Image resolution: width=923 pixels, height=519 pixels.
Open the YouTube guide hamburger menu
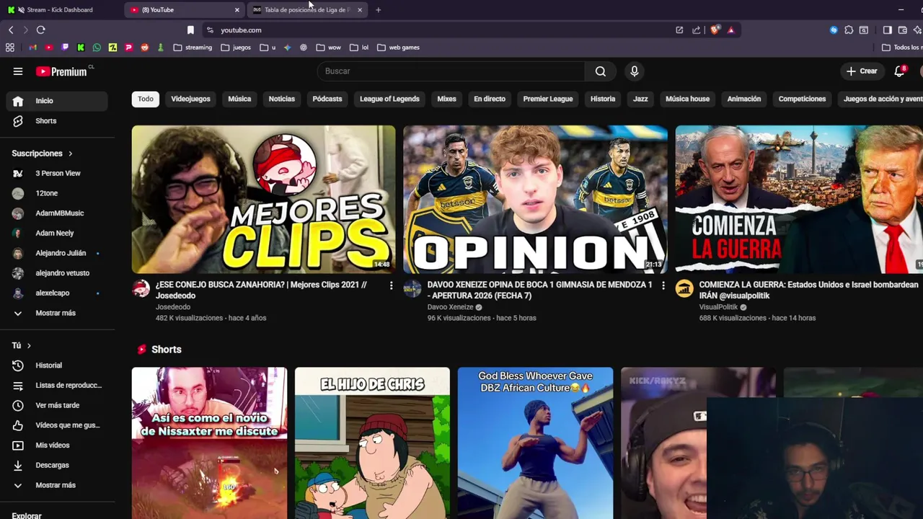coord(18,71)
